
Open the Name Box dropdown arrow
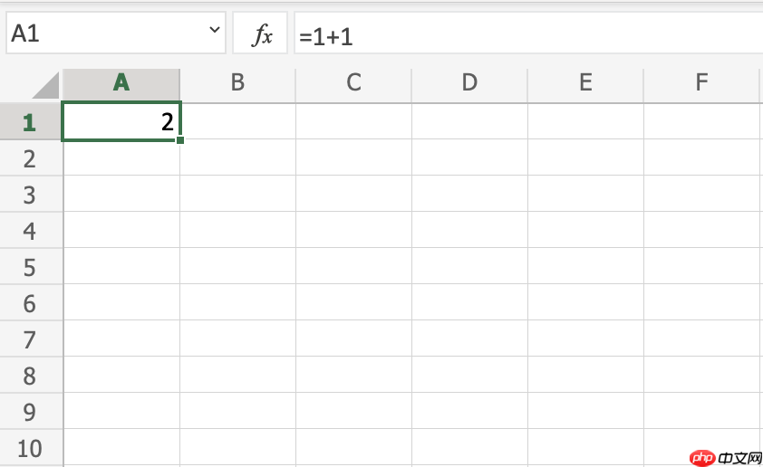click(214, 30)
